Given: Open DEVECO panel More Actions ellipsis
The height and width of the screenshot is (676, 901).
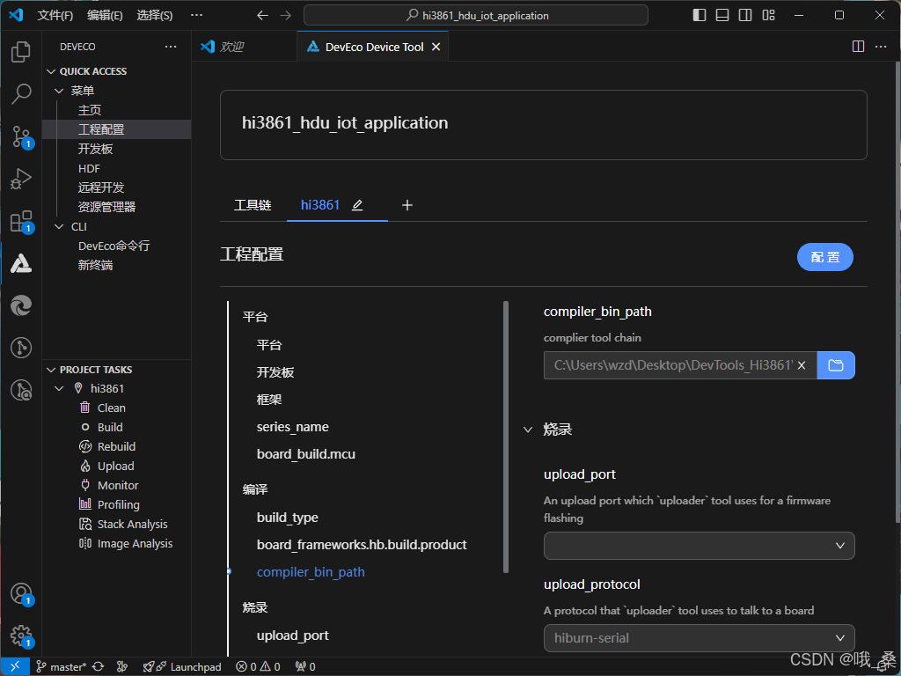Looking at the screenshot, I should [x=171, y=47].
